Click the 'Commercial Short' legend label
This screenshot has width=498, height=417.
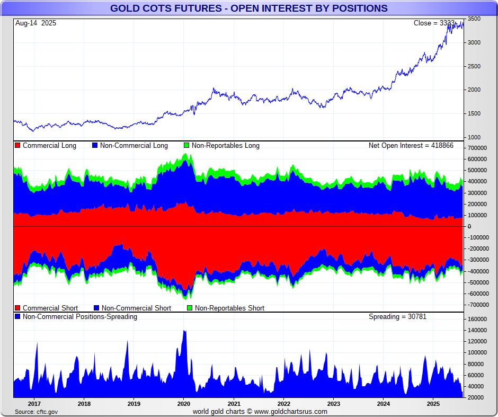coord(50,308)
